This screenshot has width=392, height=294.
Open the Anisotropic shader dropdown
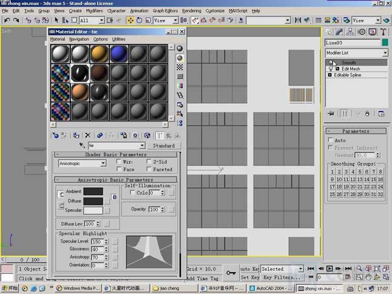click(103, 163)
